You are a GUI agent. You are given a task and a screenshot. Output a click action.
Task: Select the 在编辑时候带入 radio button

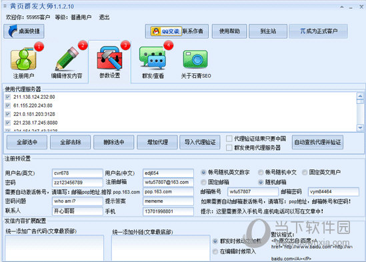[x=215, y=251]
